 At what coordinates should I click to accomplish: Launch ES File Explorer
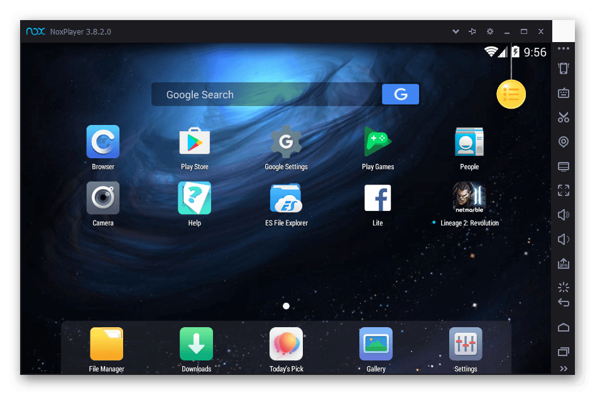[286, 198]
